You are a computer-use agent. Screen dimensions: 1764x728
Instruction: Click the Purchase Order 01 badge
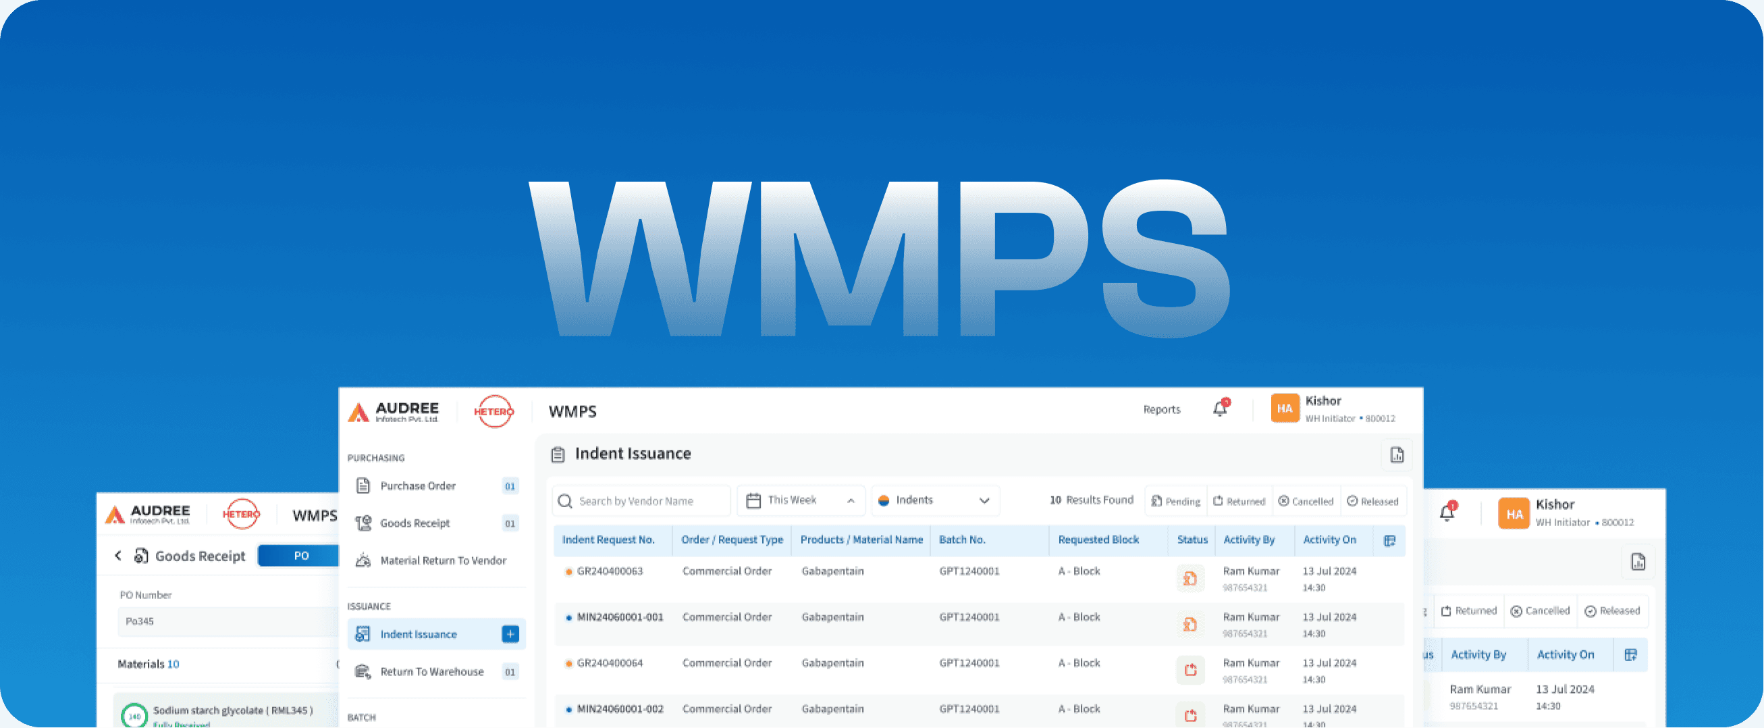point(510,486)
